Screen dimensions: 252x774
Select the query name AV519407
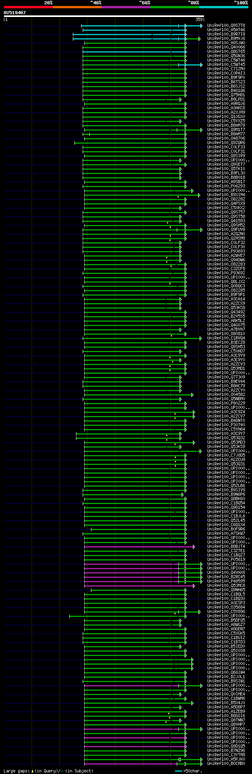tap(15, 13)
